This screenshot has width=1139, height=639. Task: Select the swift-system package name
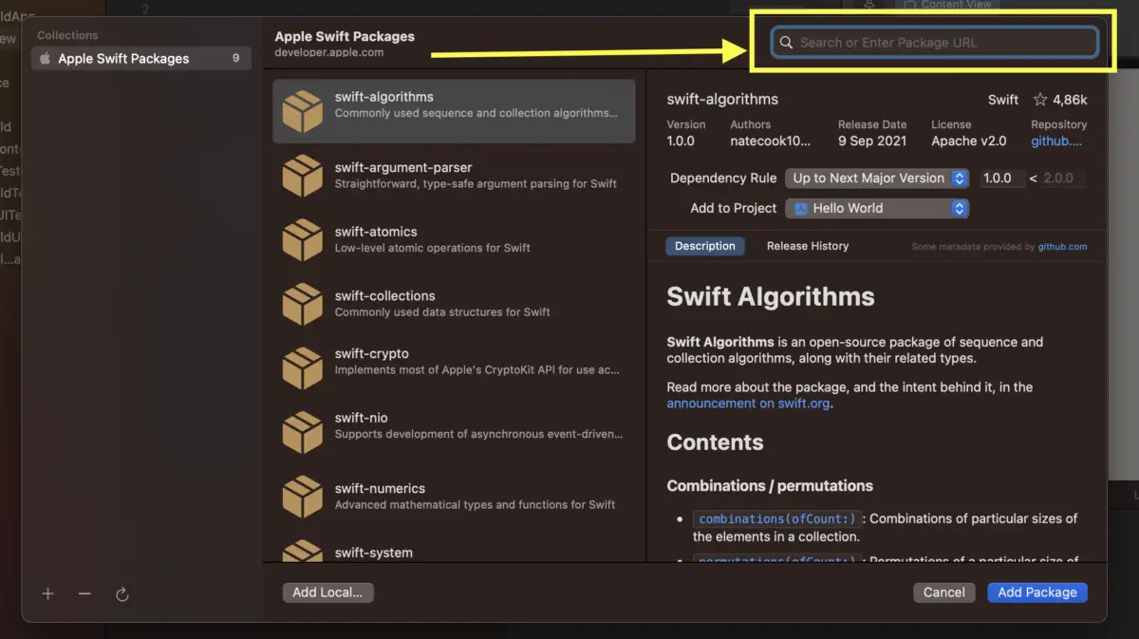[x=373, y=553]
